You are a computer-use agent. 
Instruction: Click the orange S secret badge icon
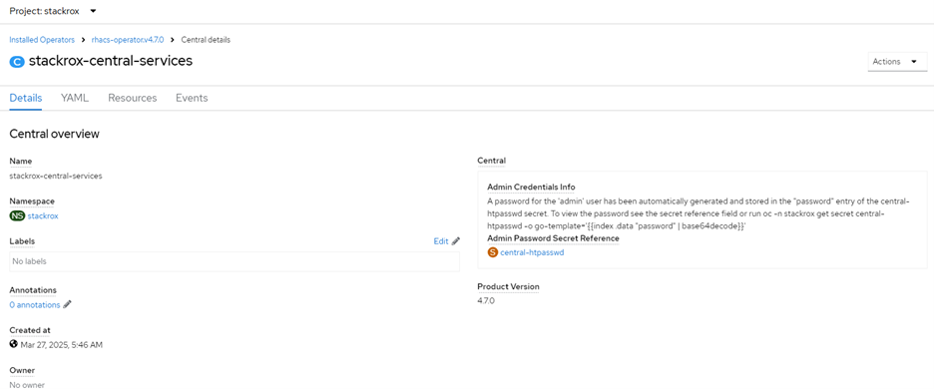493,252
